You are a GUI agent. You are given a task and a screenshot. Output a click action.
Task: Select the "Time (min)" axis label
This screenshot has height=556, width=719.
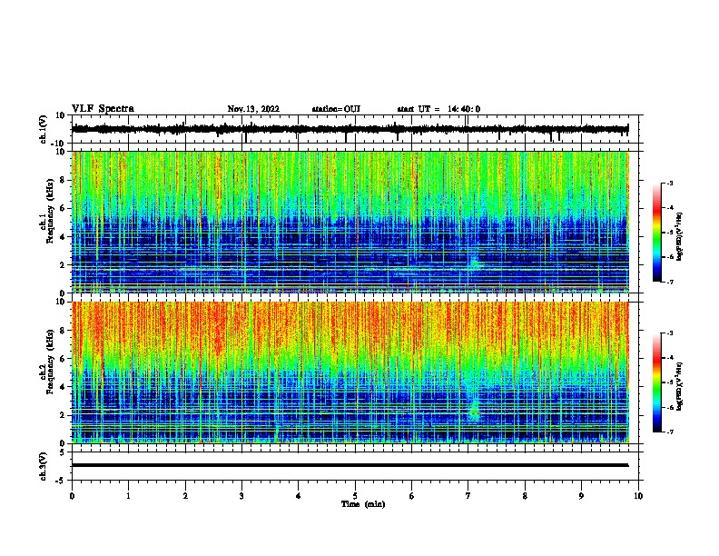[363, 504]
